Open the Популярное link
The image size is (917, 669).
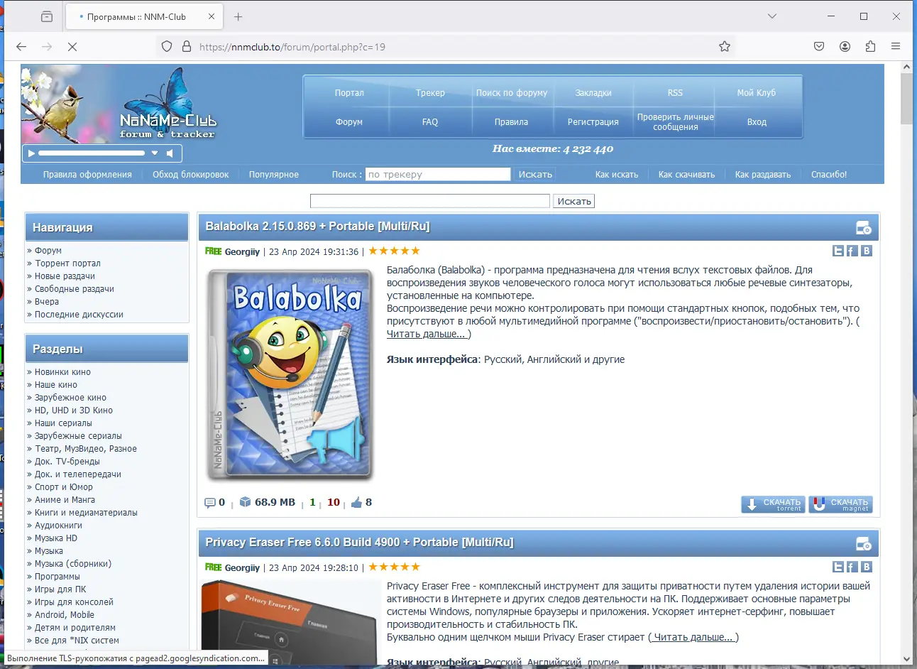point(274,175)
